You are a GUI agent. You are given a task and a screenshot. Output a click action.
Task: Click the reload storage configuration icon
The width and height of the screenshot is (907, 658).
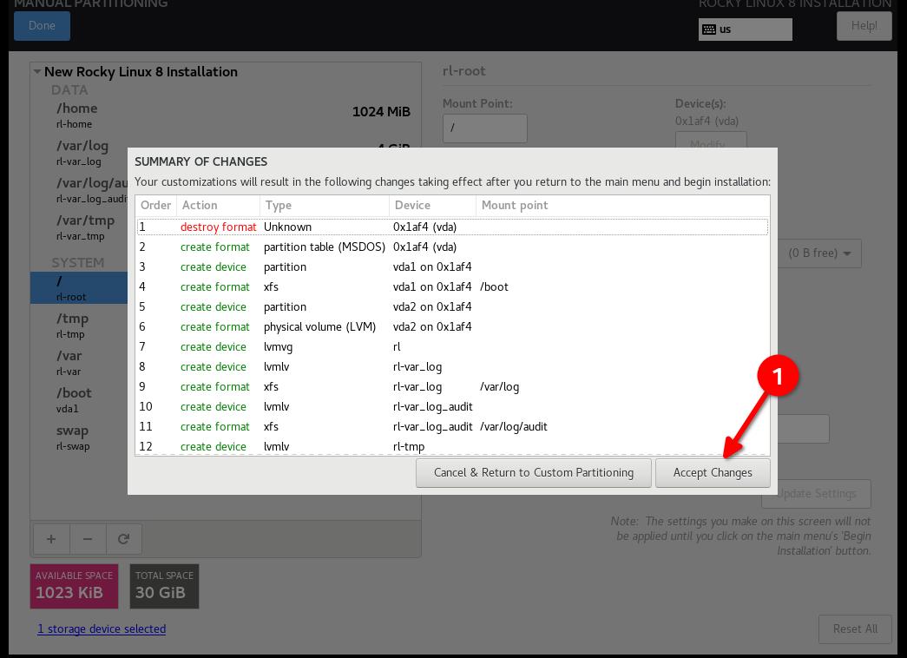click(124, 539)
